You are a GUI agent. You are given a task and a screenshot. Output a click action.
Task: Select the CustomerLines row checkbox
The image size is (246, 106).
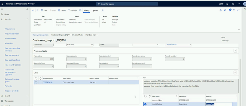click(36, 82)
